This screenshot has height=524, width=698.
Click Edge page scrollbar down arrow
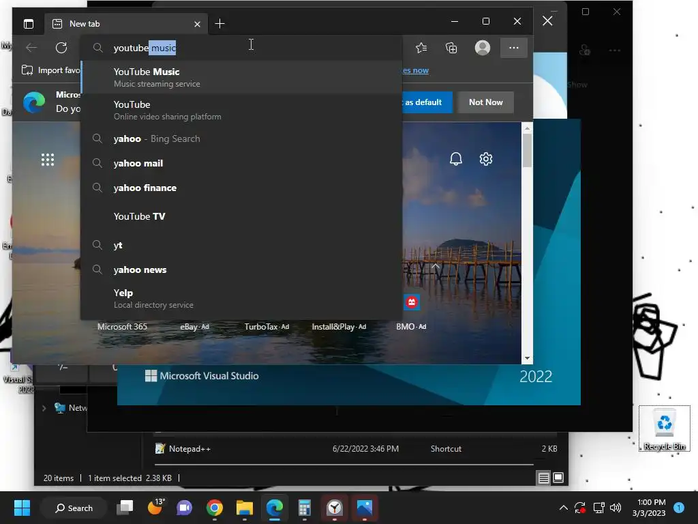click(527, 358)
